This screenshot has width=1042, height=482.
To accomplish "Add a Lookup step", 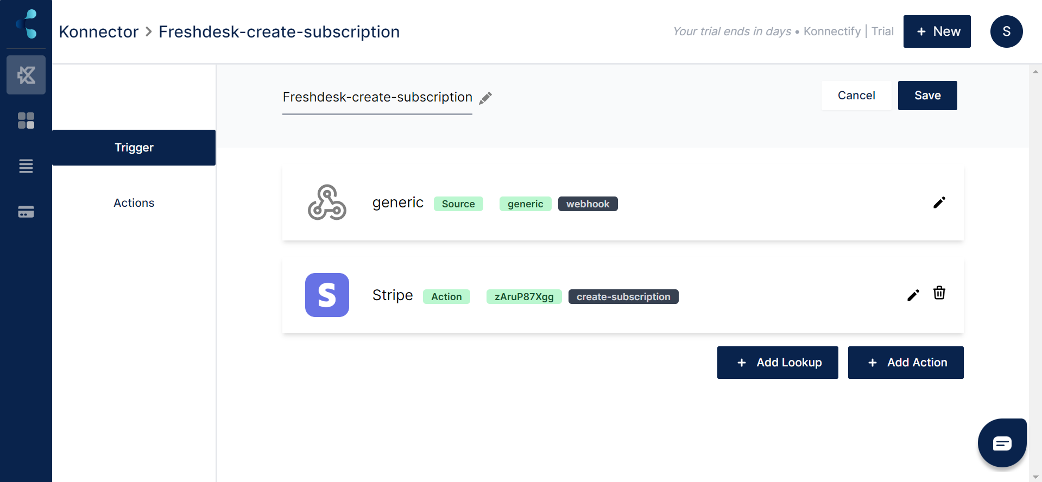I will 777,362.
